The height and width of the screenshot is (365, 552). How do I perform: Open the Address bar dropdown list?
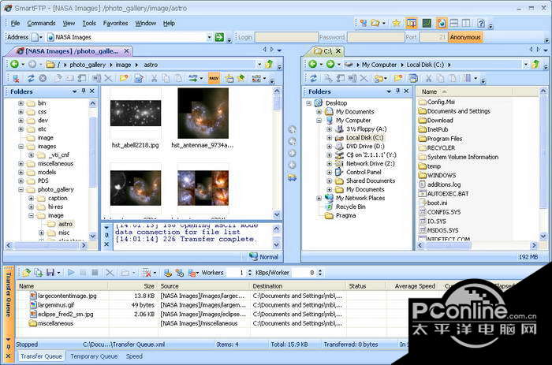(210, 37)
